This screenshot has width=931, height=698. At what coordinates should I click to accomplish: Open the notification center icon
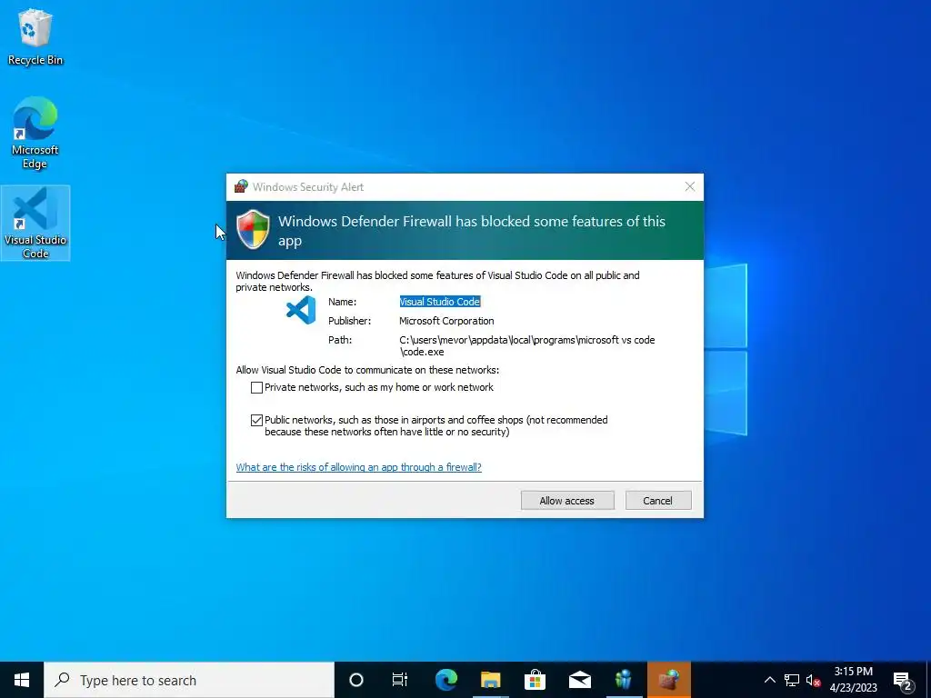coord(903,681)
